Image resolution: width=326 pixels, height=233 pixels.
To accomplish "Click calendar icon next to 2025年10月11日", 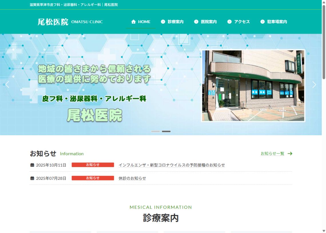I will (32, 165).
